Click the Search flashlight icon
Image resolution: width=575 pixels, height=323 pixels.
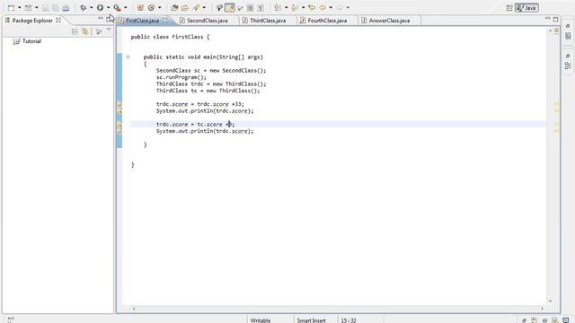(x=196, y=7)
